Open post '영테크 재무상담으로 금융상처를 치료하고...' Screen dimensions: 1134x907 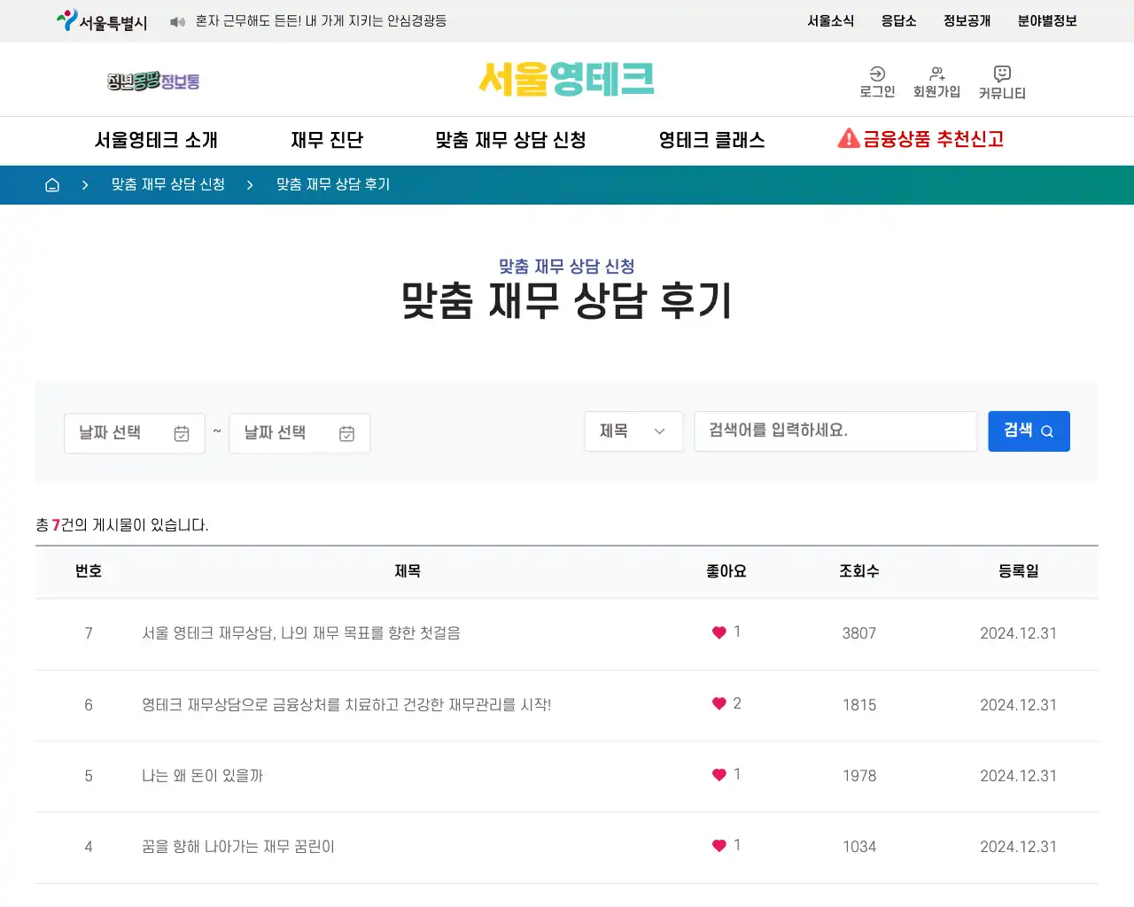point(346,705)
